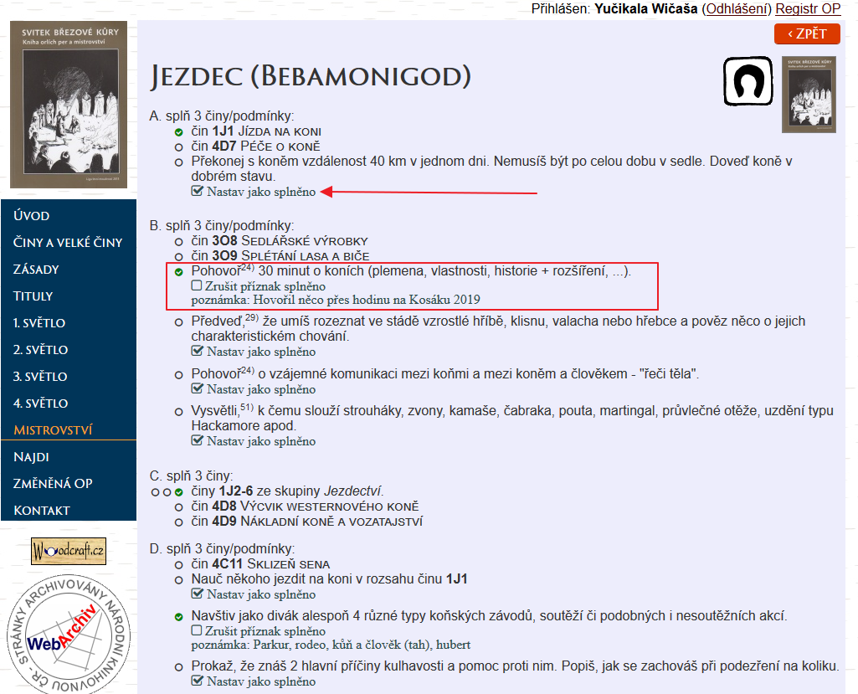Click green circle beside Navštiv jako divák
This screenshot has height=694, width=858.
click(178, 617)
